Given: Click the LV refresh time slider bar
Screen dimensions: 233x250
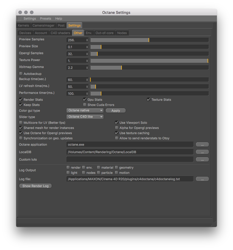Looking at the screenshot, I should (149, 87).
